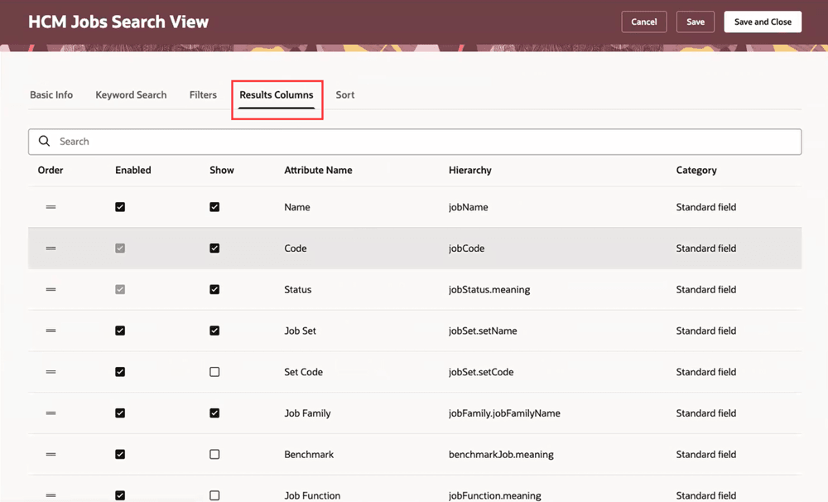
Task: Click the Save button
Action: (696, 22)
